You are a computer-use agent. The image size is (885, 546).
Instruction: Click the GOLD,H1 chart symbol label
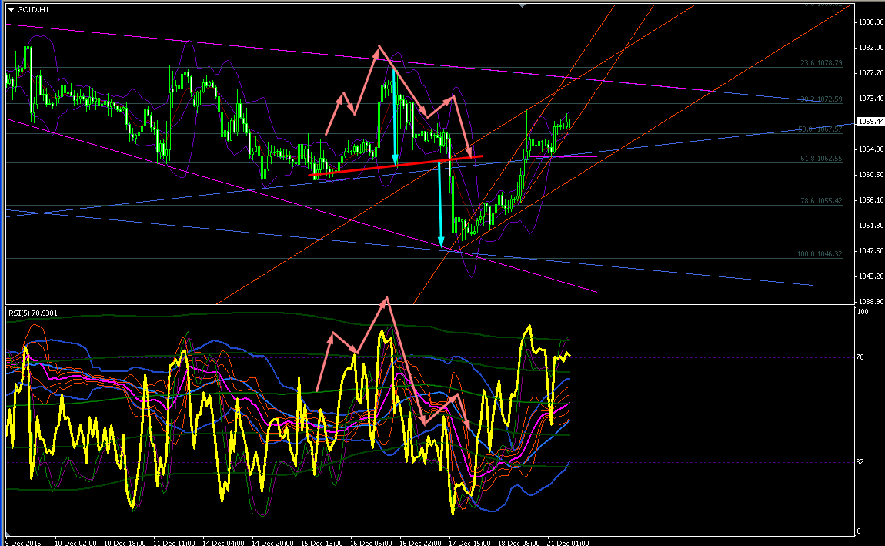point(33,9)
